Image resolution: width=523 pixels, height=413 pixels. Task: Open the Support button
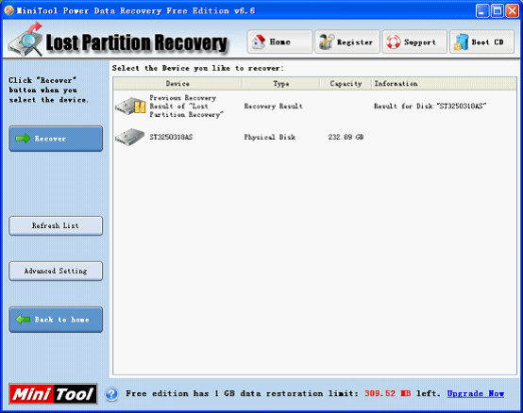414,41
